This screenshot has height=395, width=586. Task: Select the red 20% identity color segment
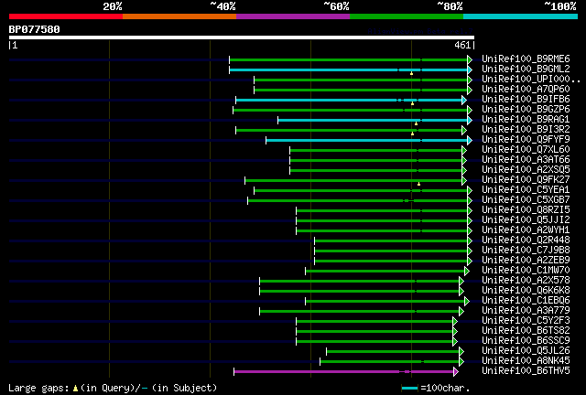click(x=66, y=16)
